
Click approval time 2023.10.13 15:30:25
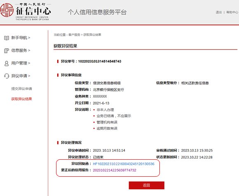coord(197,150)
